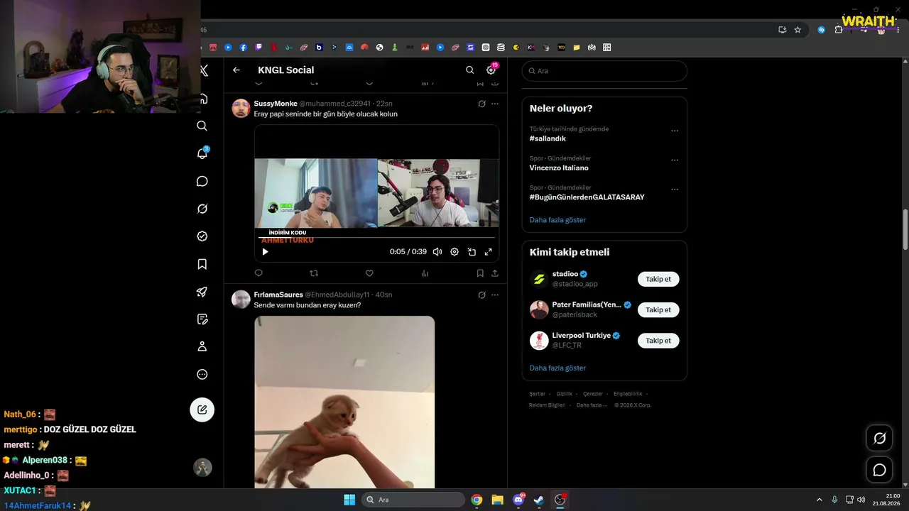Follow Liverpool Turkiye with Takip et

coord(658,341)
